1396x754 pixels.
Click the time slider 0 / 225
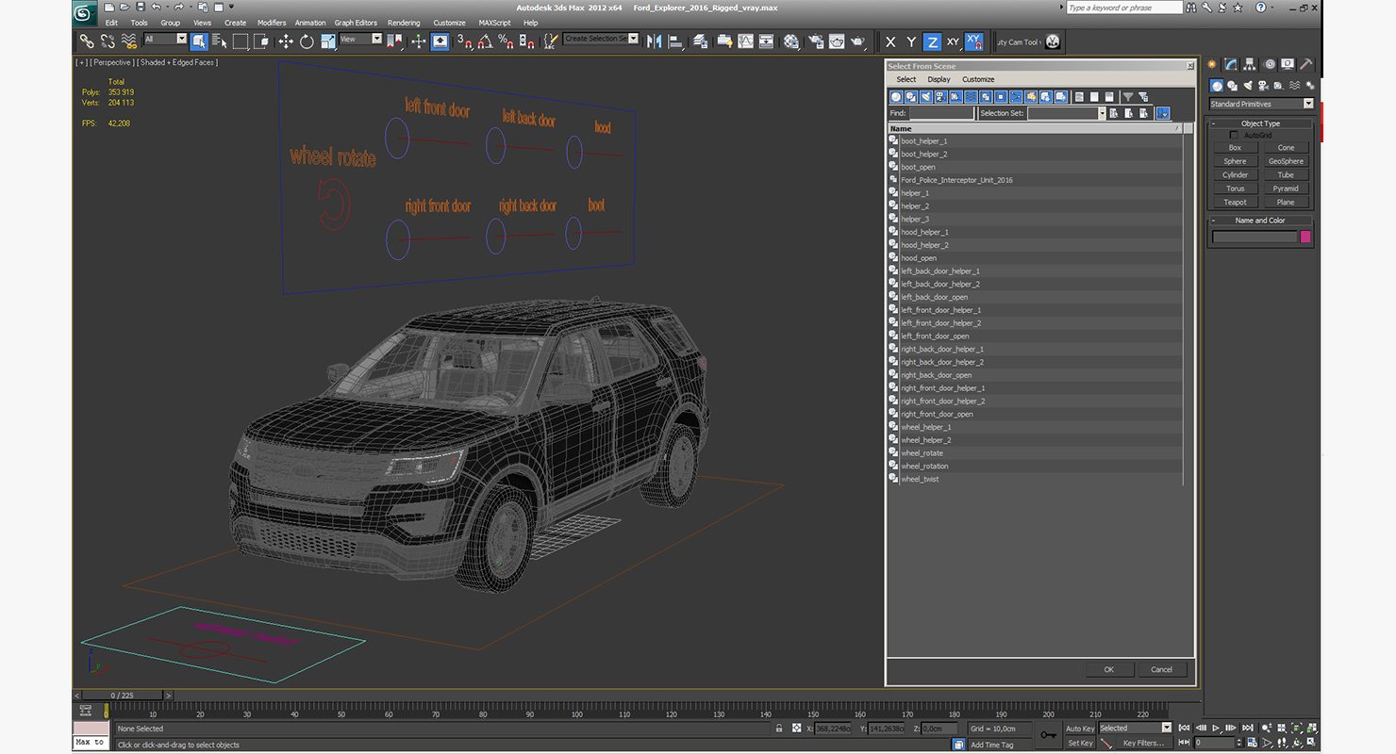(123, 696)
